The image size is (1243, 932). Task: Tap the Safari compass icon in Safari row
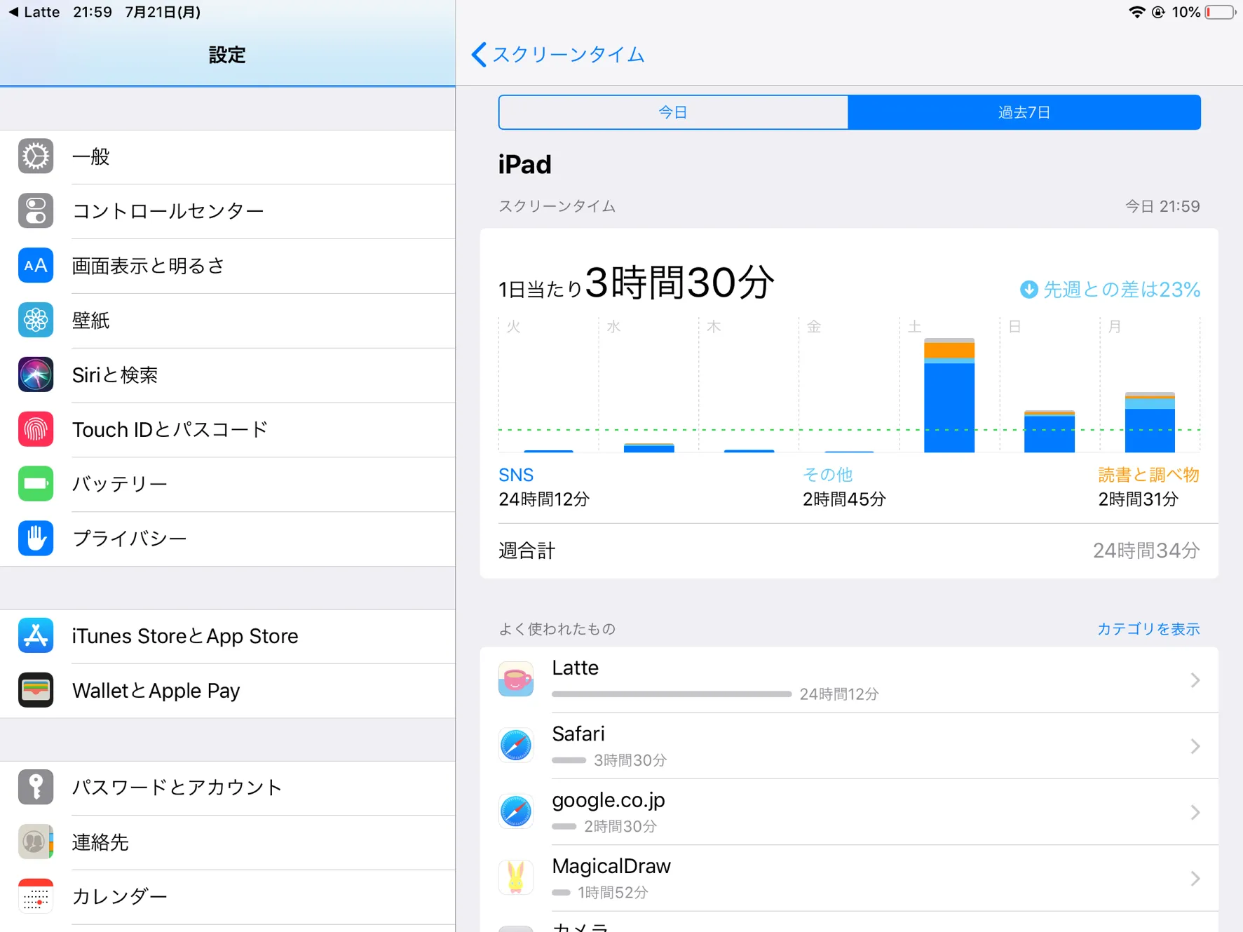point(516,745)
